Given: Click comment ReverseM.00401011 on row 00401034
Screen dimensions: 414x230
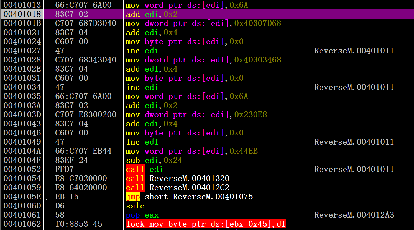Looking at the screenshot, I should 354,87.
